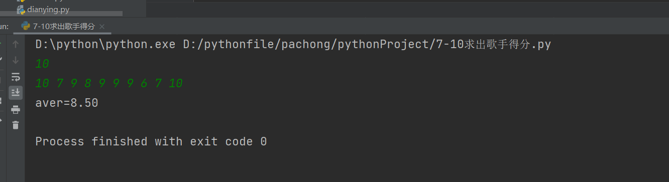Click the Down the Stack Trace arrow

pos(16,60)
